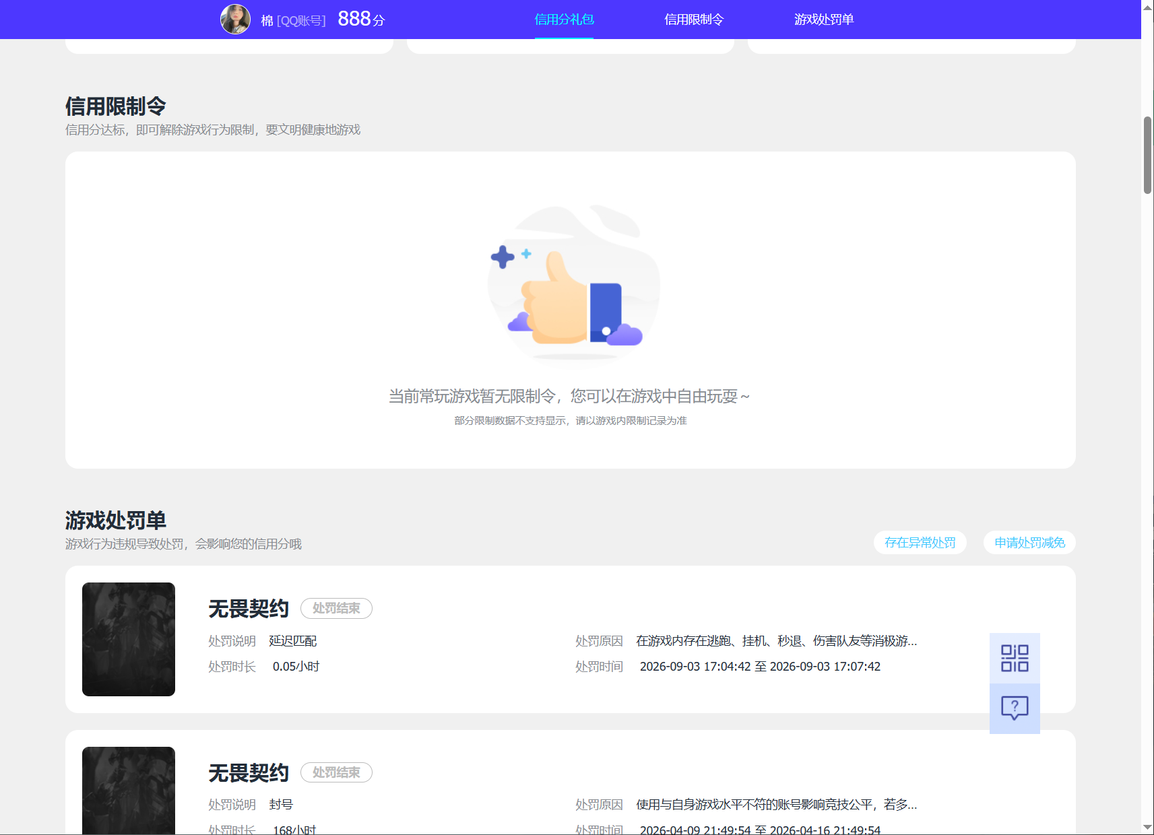Click 处罚结束 badge on 延迟匹配 card
This screenshot has height=835, width=1154.
[x=336, y=608]
